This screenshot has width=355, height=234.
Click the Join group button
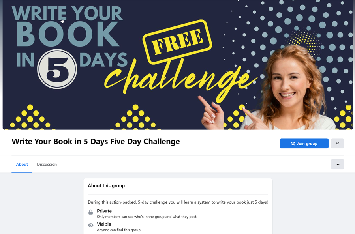point(304,144)
